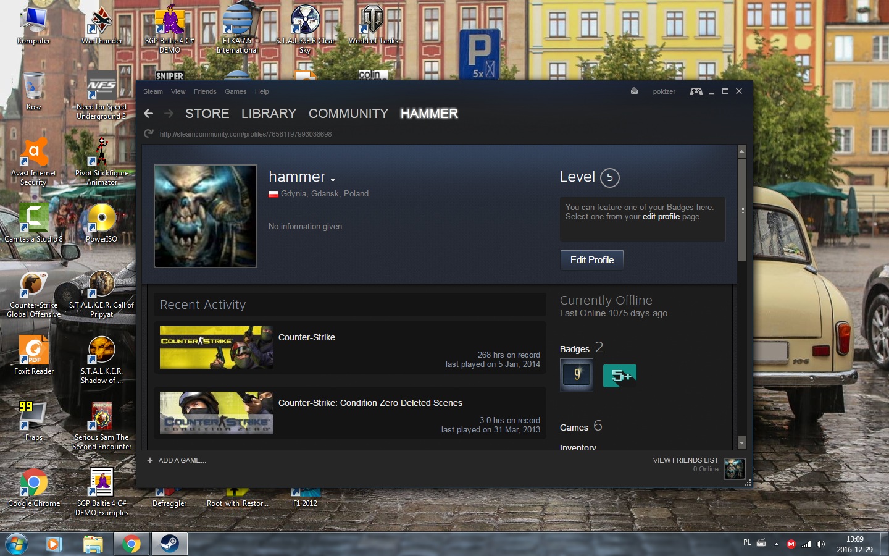Open Counter-Strike game title link
Image resolution: width=889 pixels, height=556 pixels.
tap(307, 337)
